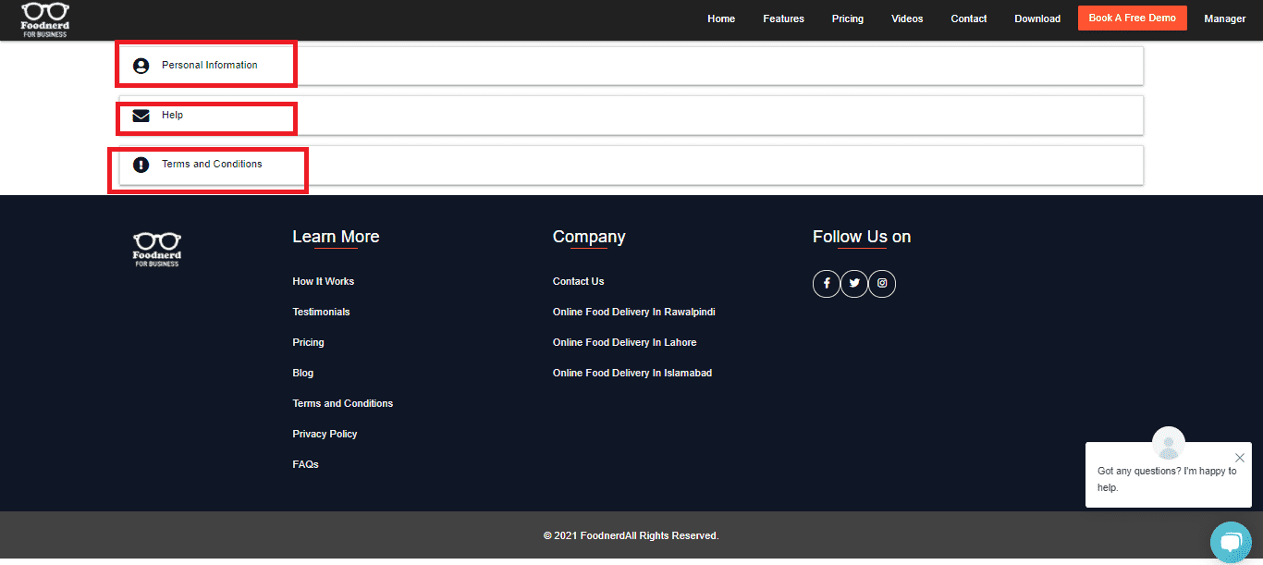1263x565 pixels.
Task: Expand the Help panel
Action: pyautogui.click(x=631, y=116)
